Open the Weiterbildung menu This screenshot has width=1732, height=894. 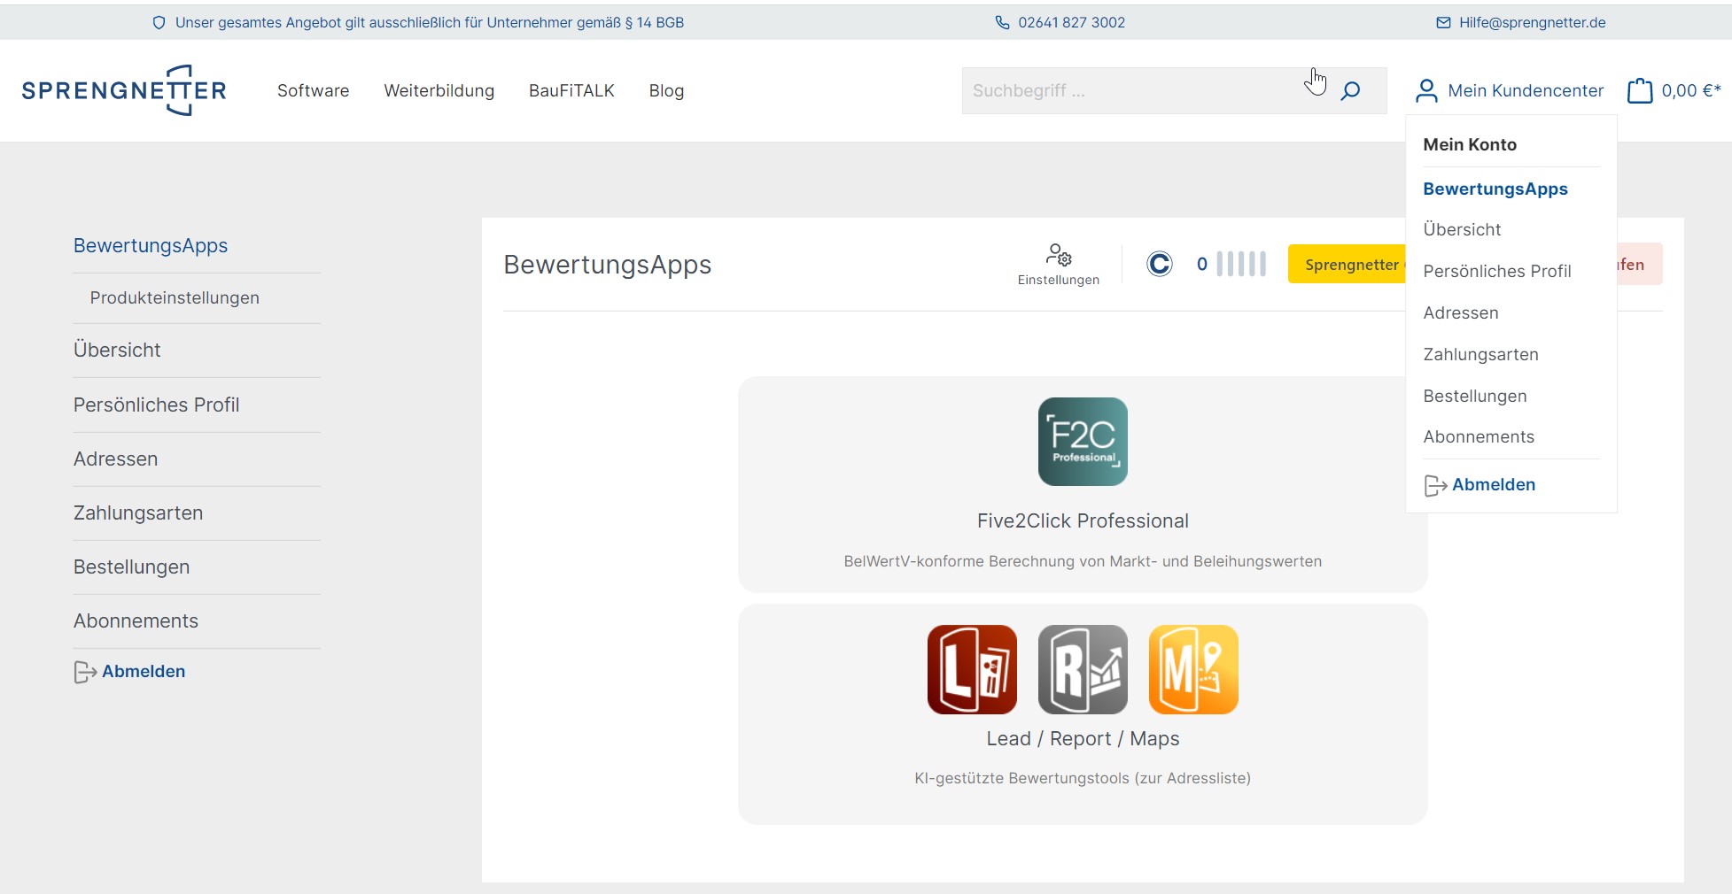point(439,90)
